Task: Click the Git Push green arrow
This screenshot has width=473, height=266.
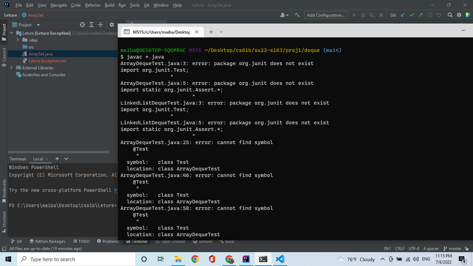Action: [420, 15]
